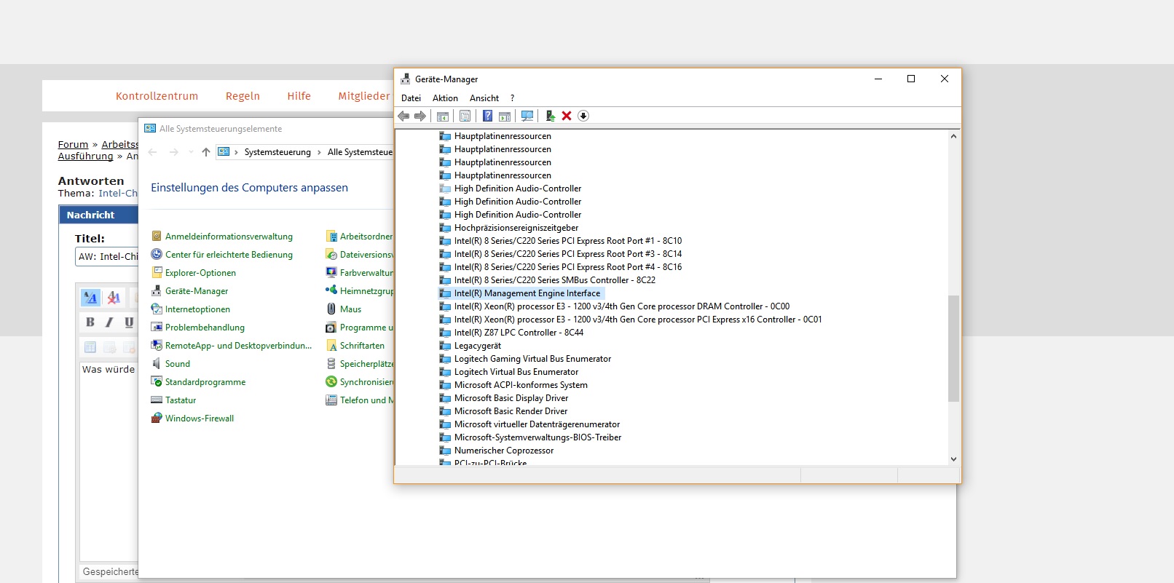Select PCI Express Root Port #3 - 8C14
The width and height of the screenshot is (1174, 583).
coord(568,254)
